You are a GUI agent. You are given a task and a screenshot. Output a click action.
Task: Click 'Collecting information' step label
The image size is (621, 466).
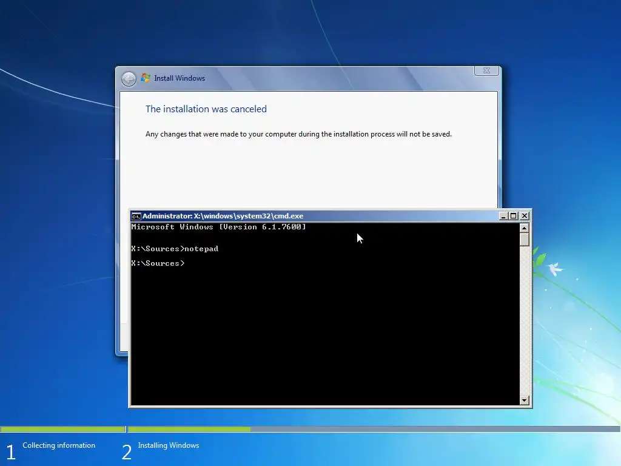coord(59,445)
